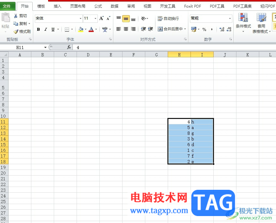Screen dimensions: 276x223
Task: Toggle Underline formatting
Action: coord(53,29)
